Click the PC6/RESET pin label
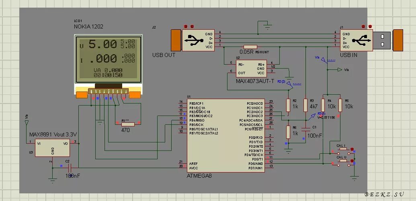The width and height of the screenshot is (416, 201). coord(255,129)
